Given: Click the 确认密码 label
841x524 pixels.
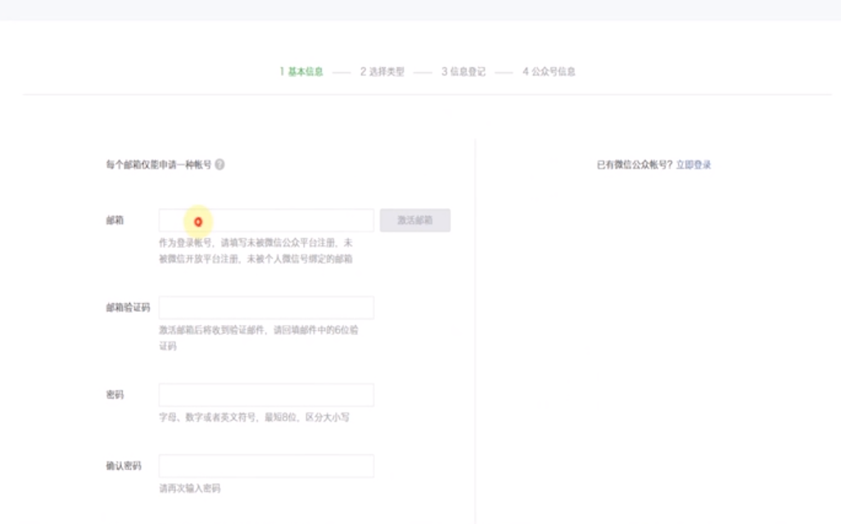Looking at the screenshot, I should tap(123, 466).
